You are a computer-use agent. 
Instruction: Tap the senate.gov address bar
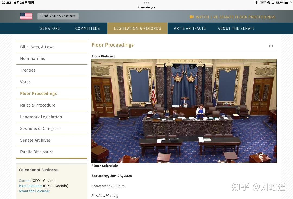146,7
